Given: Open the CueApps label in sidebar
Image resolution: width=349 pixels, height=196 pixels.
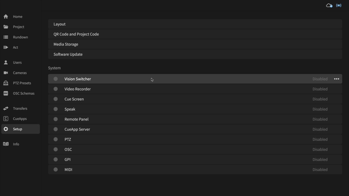Looking at the screenshot, I should click(x=20, y=119).
